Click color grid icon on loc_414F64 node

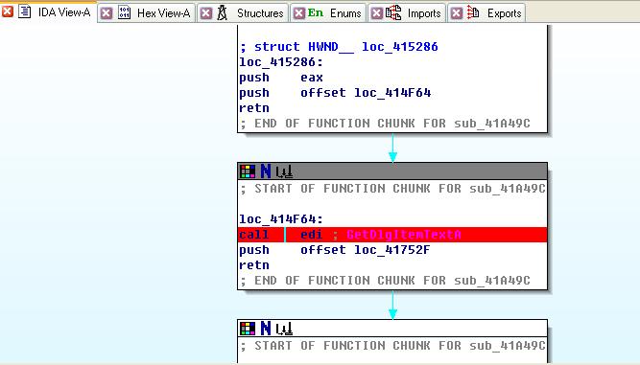(248, 171)
